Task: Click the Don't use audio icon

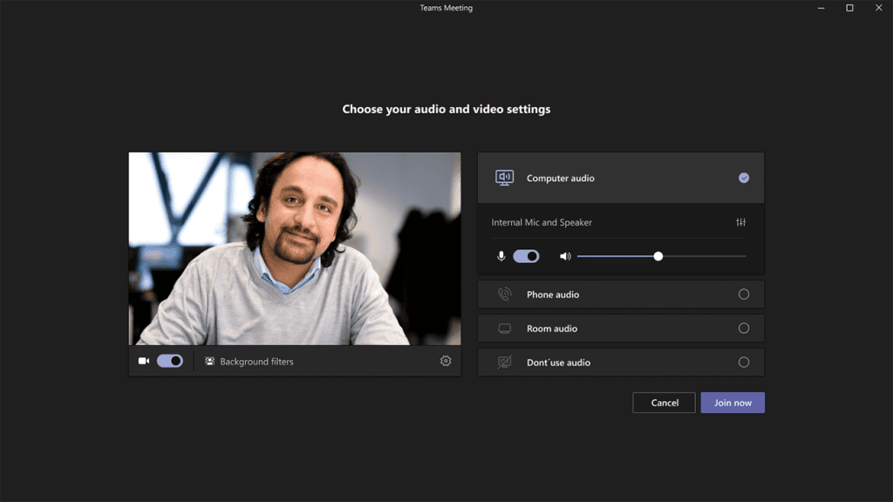Action: 505,362
